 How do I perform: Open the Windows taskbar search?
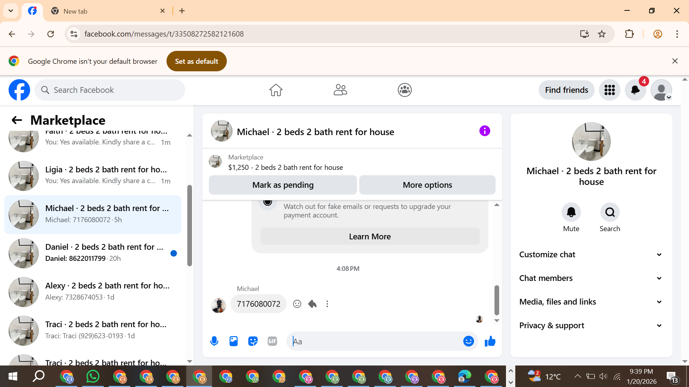point(39,376)
